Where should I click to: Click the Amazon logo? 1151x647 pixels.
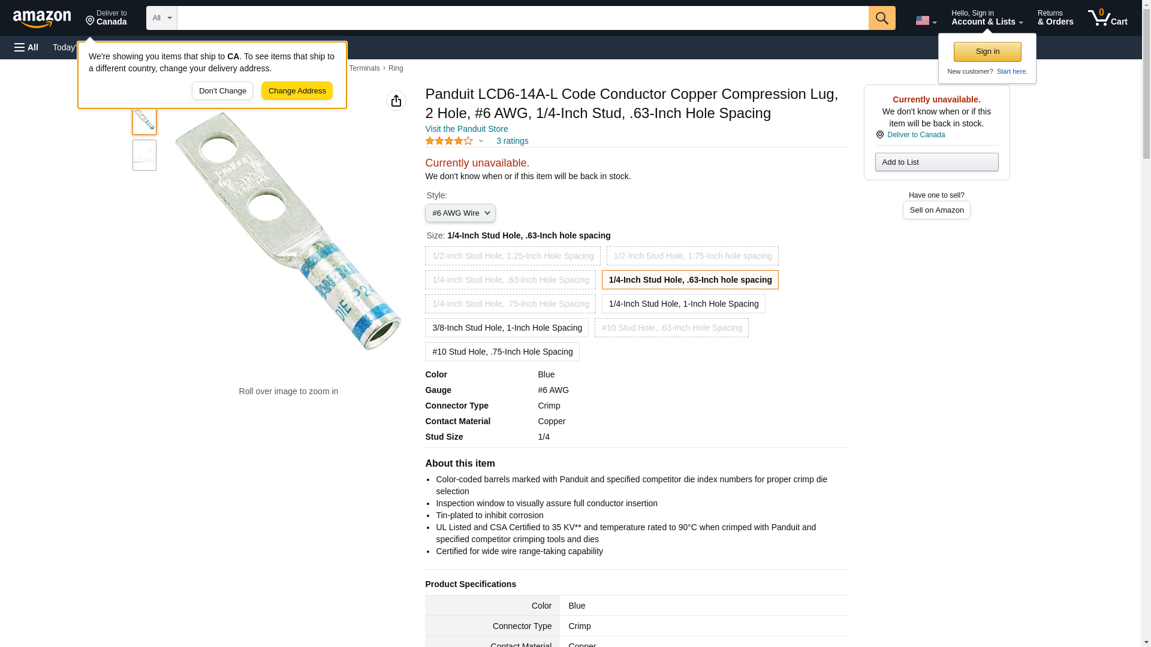[42, 19]
